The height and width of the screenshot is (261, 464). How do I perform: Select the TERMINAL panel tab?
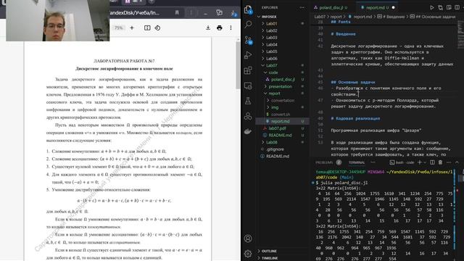[x=357, y=162]
